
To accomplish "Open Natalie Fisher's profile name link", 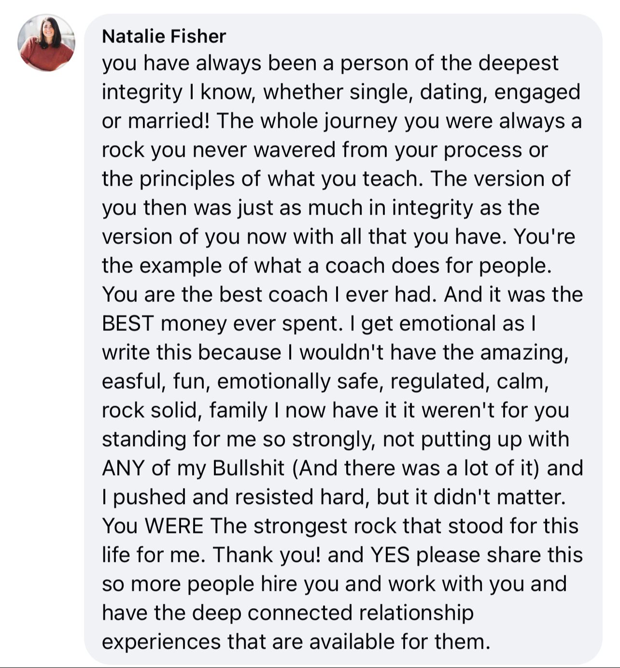I will (x=164, y=36).
